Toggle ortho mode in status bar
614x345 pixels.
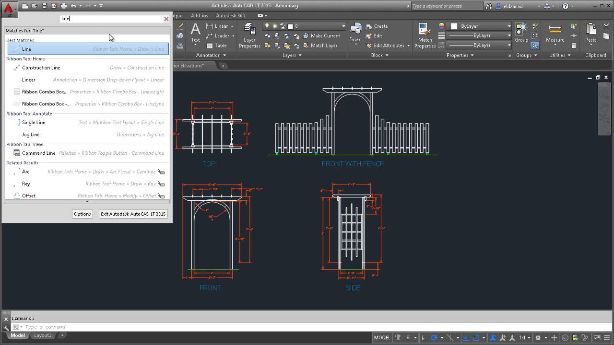[x=425, y=338]
